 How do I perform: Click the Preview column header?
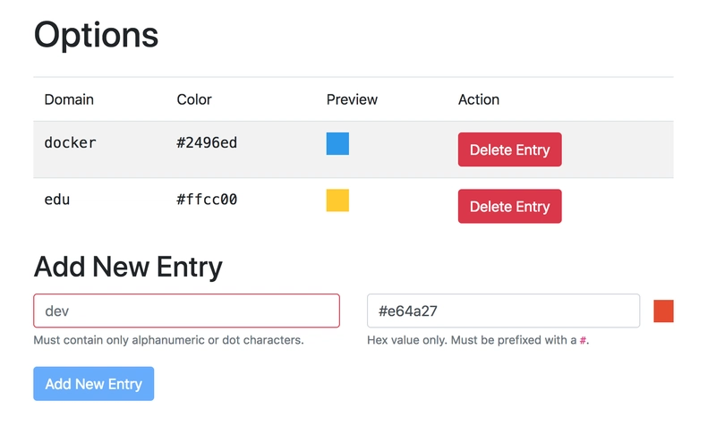pos(352,99)
